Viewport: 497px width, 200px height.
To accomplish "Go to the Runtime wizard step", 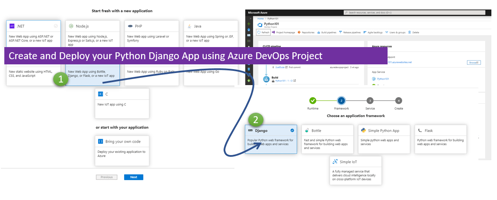I will 313,101.
